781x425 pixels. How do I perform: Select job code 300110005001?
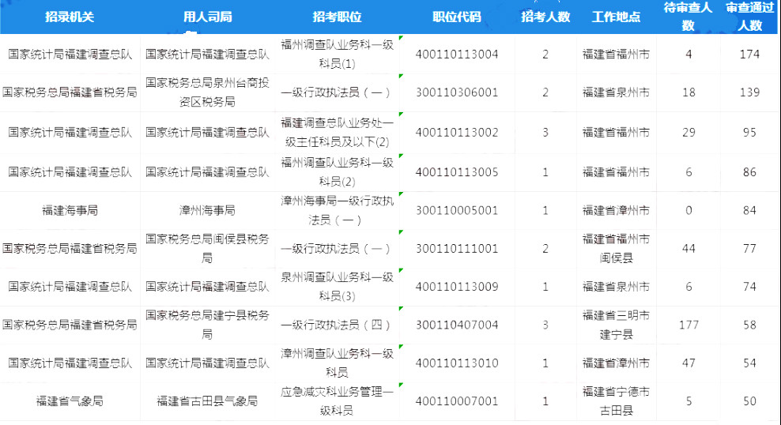(x=457, y=210)
